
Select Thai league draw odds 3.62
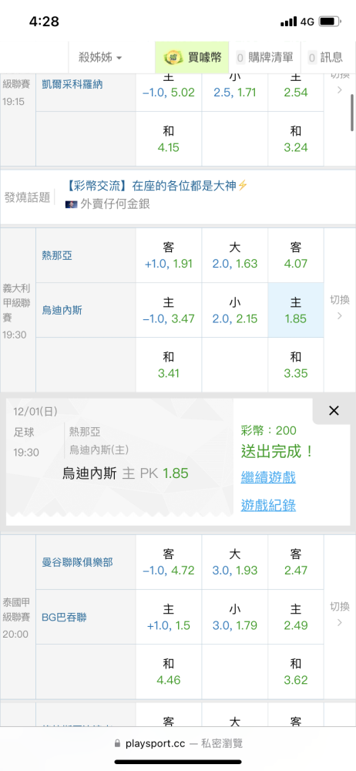pyautogui.click(x=296, y=672)
